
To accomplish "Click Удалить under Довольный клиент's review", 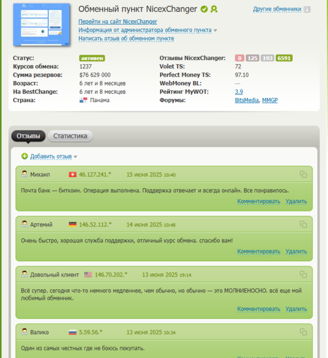I will 296,309.
